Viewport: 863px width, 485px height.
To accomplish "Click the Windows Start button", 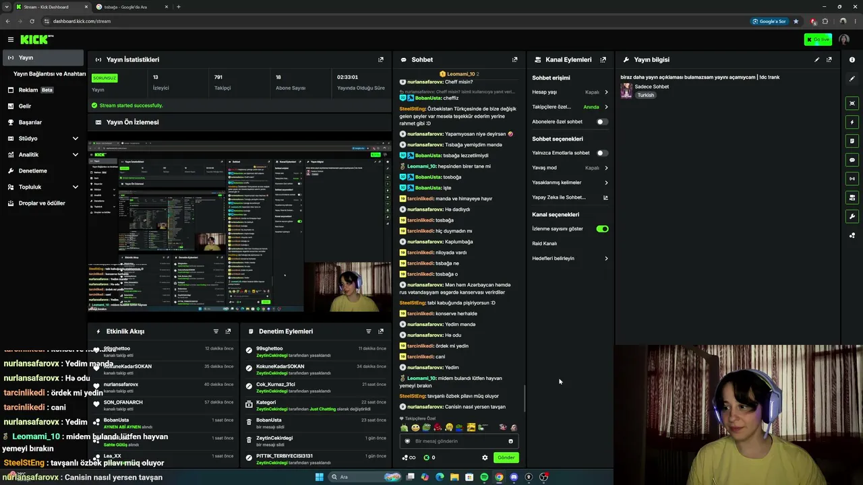I will pyautogui.click(x=320, y=477).
